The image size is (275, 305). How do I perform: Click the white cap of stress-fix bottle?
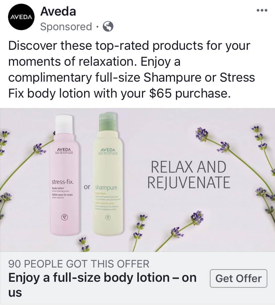[65, 124]
